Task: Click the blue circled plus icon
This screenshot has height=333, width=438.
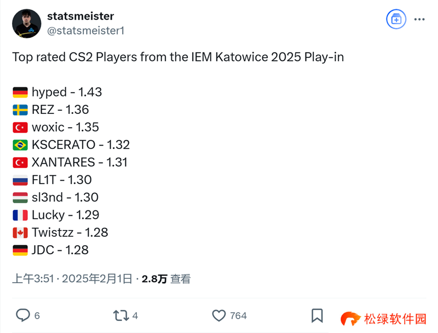Action: (x=395, y=19)
